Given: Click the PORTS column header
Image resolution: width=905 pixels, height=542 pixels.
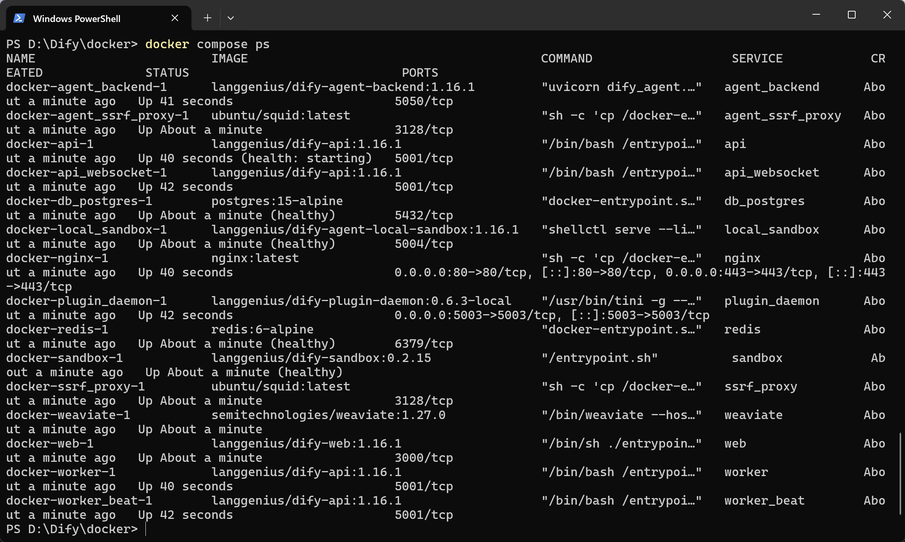Looking at the screenshot, I should (x=420, y=73).
